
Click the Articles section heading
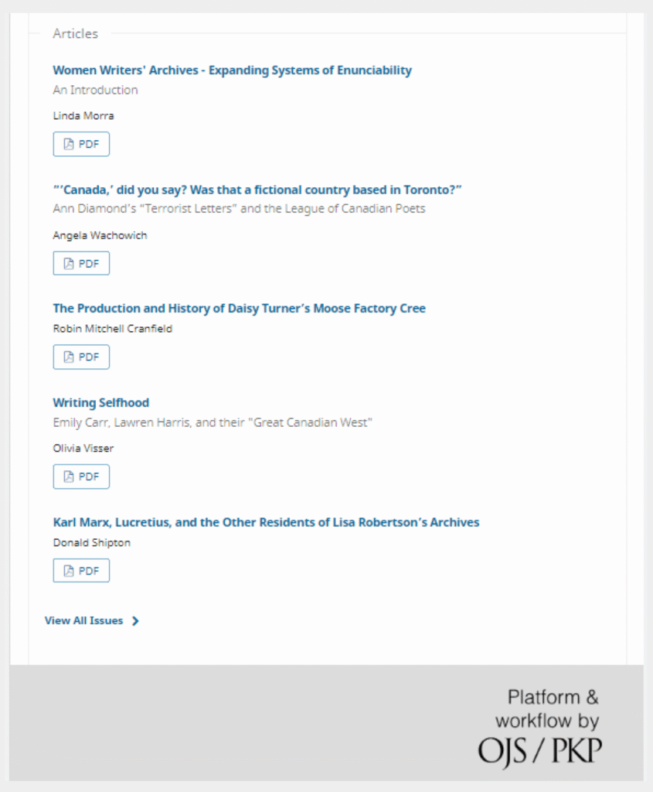point(75,34)
